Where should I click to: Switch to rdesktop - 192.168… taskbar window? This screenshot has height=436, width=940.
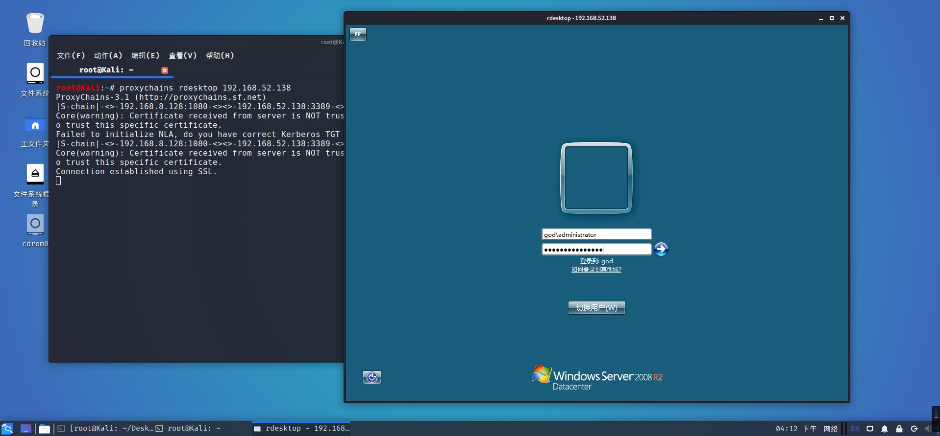301,429
